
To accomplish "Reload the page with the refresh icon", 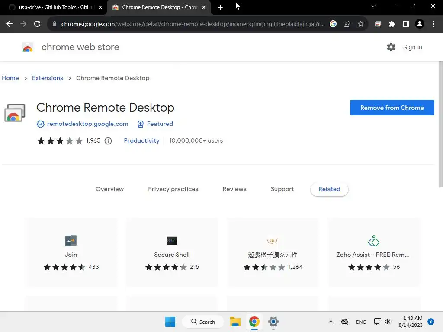I will pos(37,24).
